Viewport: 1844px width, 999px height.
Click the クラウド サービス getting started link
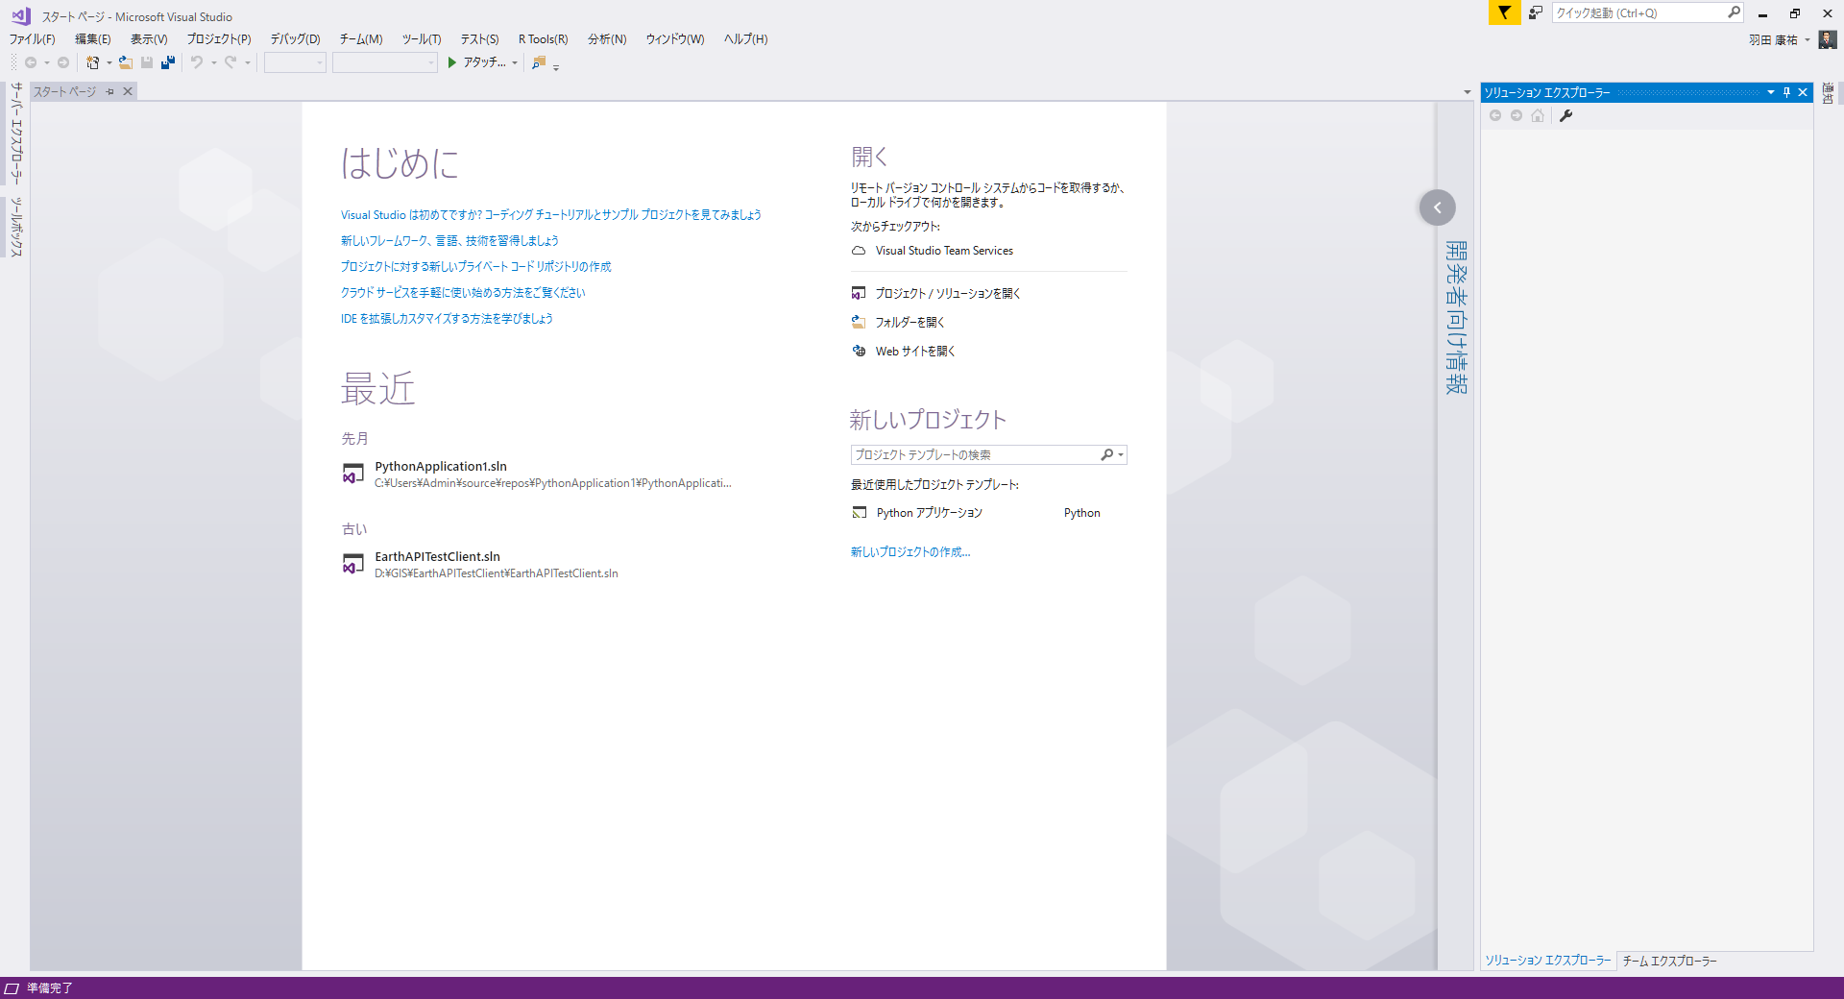pos(463,293)
